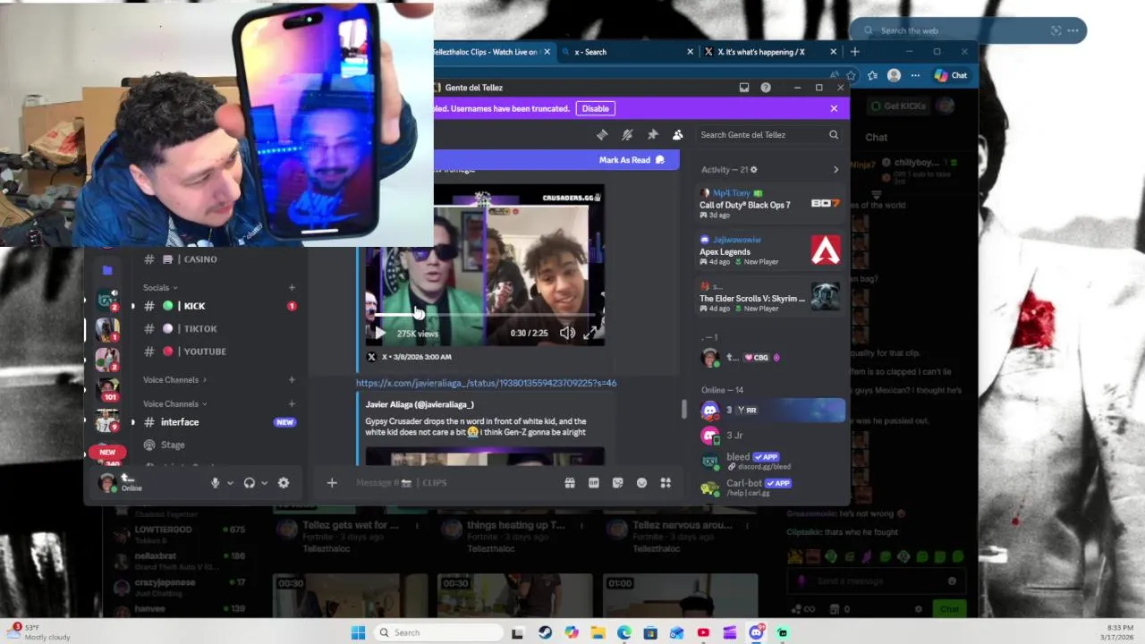The width and height of the screenshot is (1145, 644).
Task: Switch to x - Search browser tab
Action: (627, 52)
